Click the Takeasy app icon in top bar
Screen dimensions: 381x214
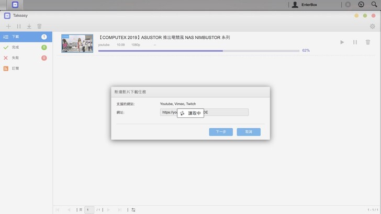click(15, 5)
